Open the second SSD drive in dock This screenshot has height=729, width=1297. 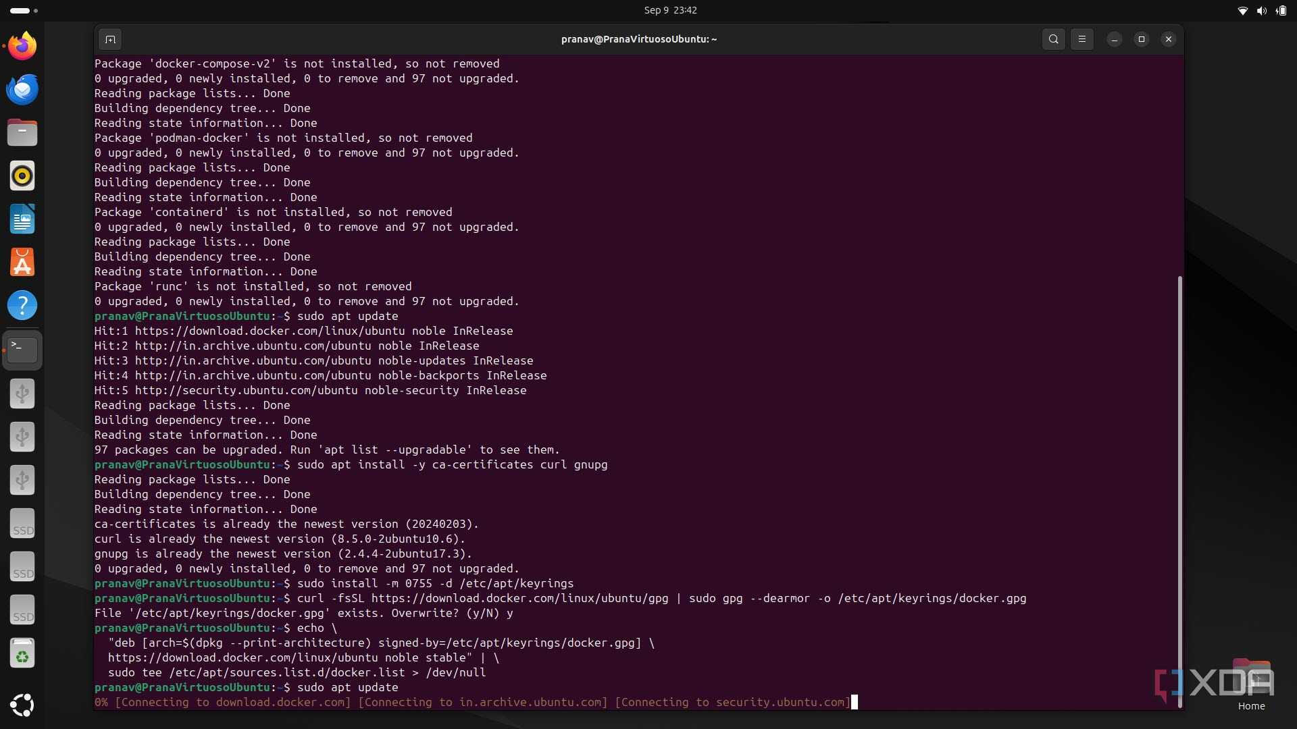coord(22,566)
